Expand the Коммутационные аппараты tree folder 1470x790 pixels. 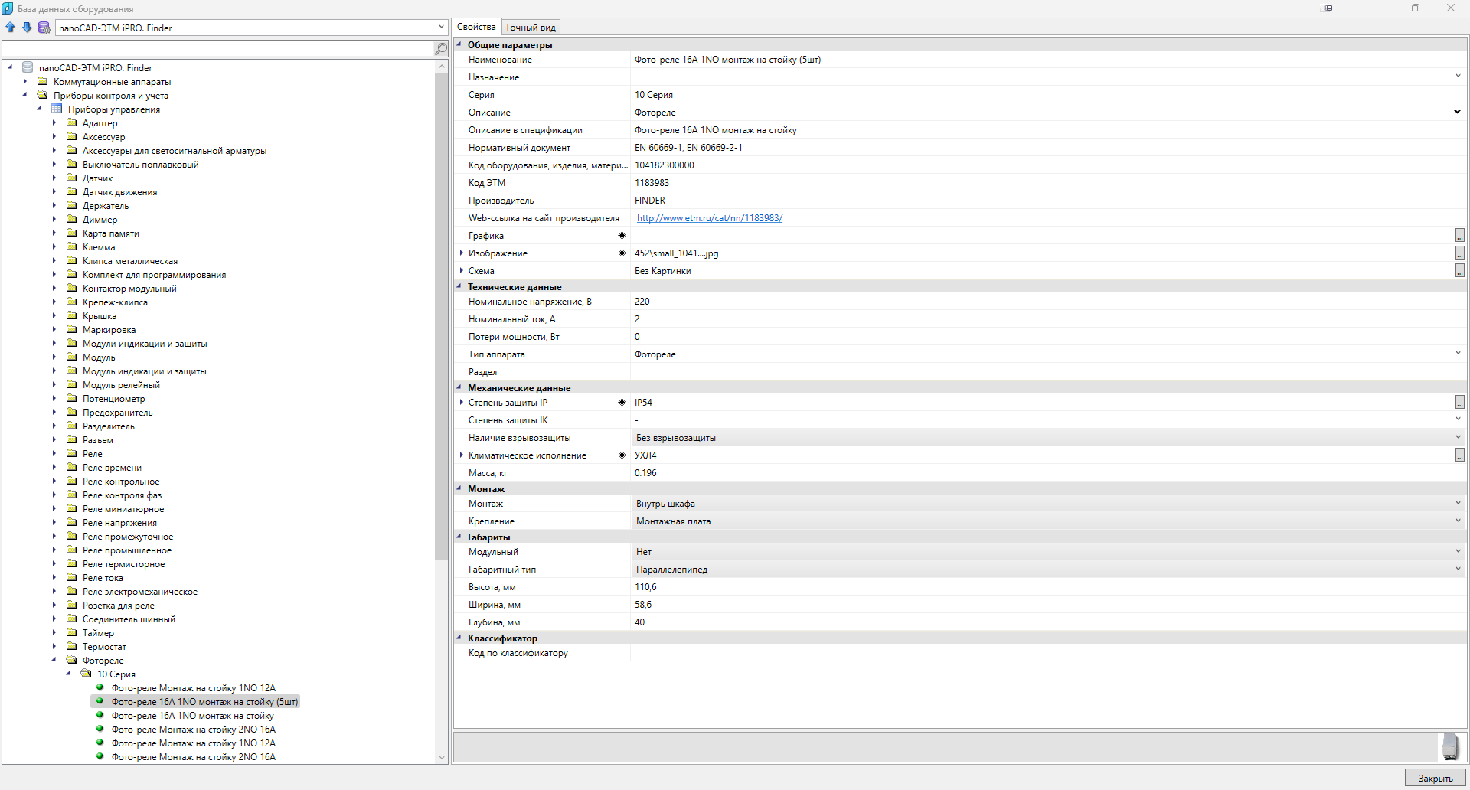[x=25, y=82]
